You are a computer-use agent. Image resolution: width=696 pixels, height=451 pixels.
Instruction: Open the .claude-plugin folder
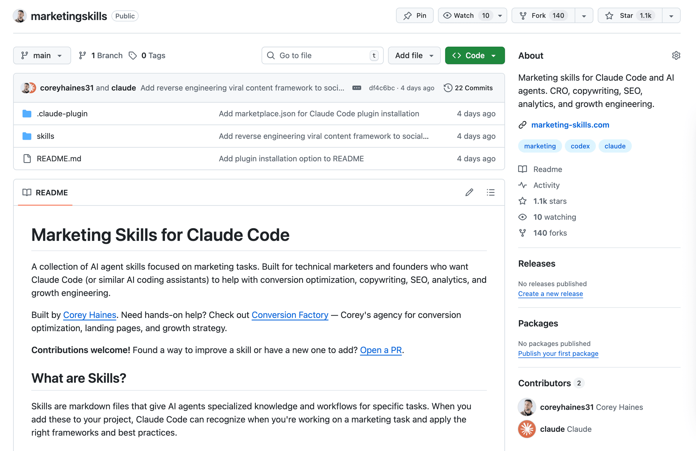point(62,113)
